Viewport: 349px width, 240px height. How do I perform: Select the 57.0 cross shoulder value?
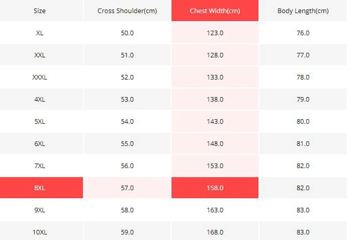127,188
